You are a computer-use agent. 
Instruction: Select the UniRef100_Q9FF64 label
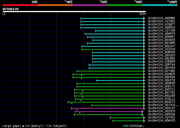[x=161, y=65]
